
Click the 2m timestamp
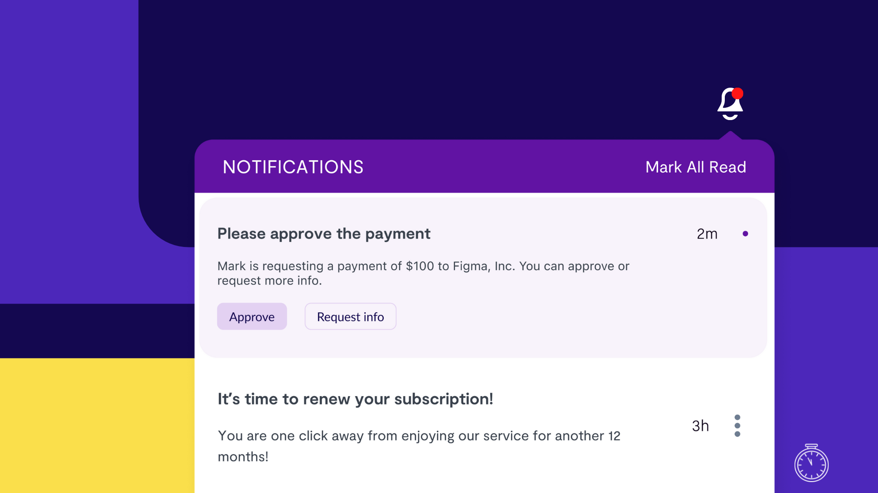707,234
